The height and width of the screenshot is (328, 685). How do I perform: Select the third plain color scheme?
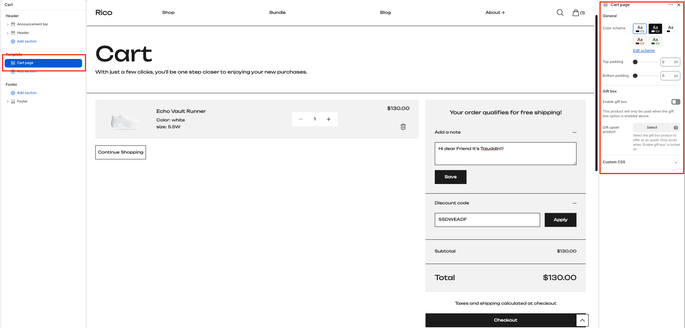click(670, 29)
